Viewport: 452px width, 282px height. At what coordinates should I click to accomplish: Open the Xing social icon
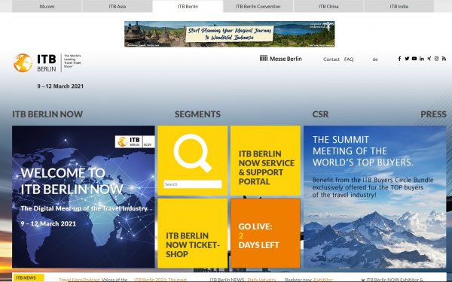tap(429, 59)
